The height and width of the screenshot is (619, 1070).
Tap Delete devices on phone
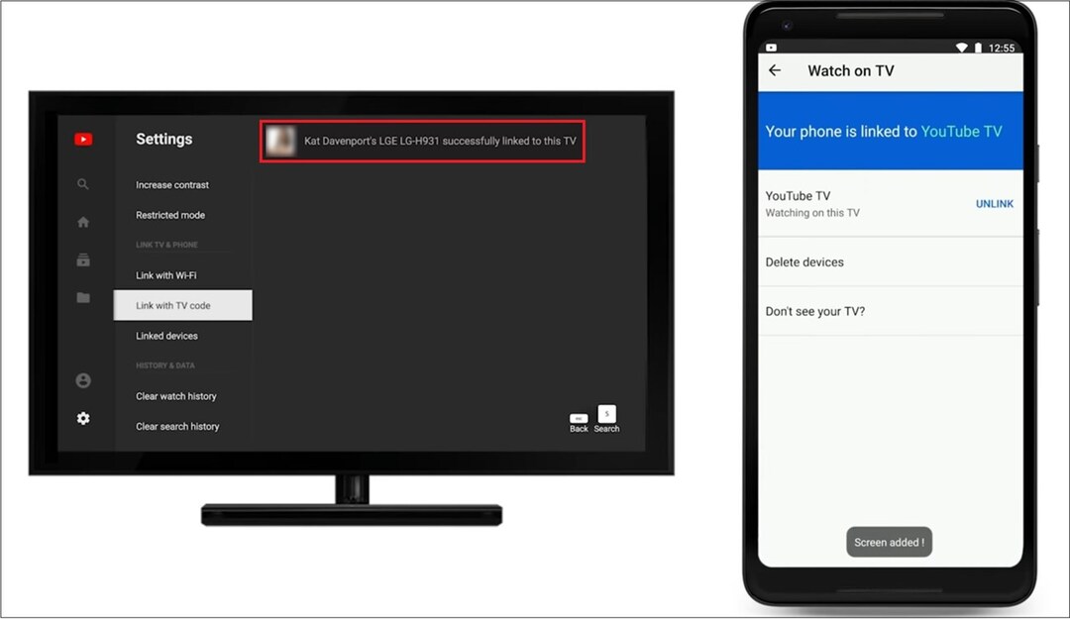coord(891,262)
